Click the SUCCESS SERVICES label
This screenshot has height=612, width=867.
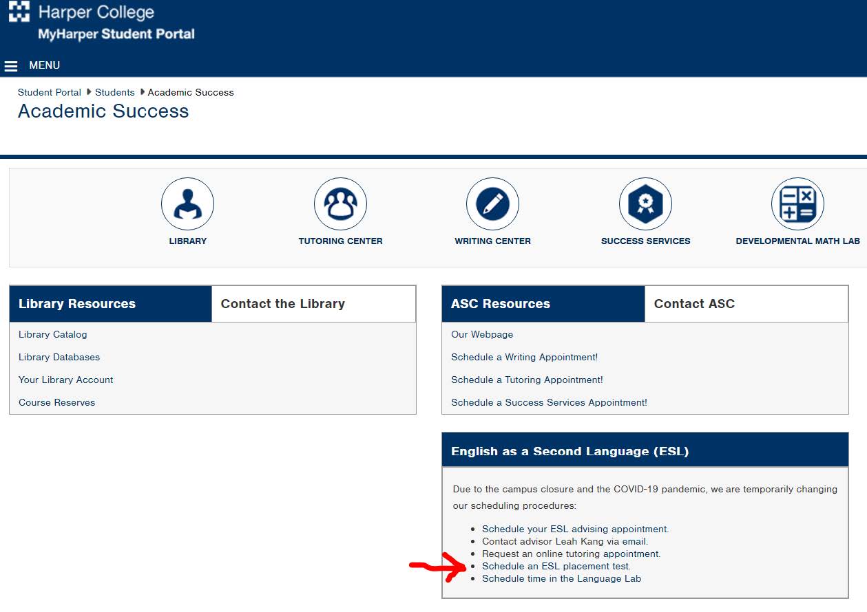point(645,241)
